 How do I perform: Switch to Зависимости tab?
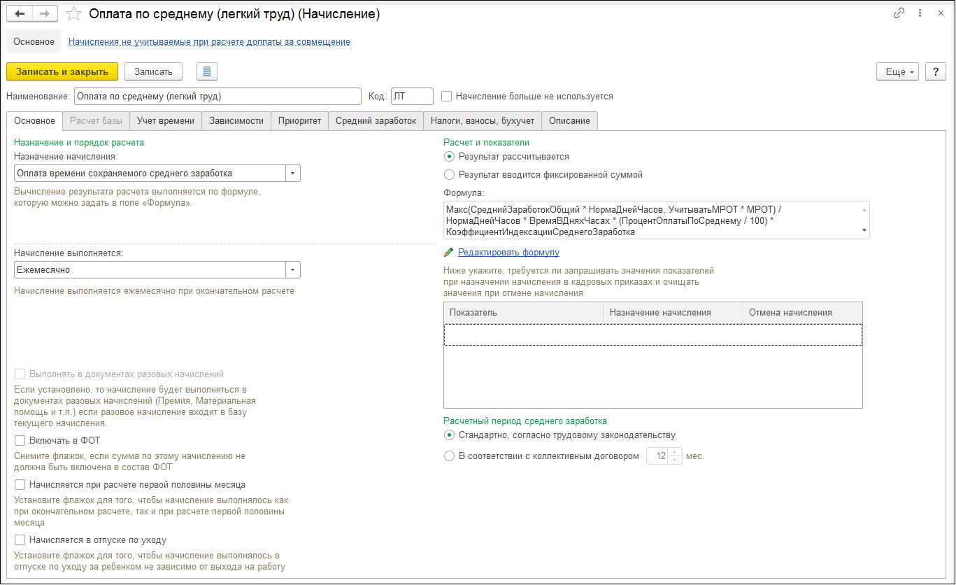[236, 121]
